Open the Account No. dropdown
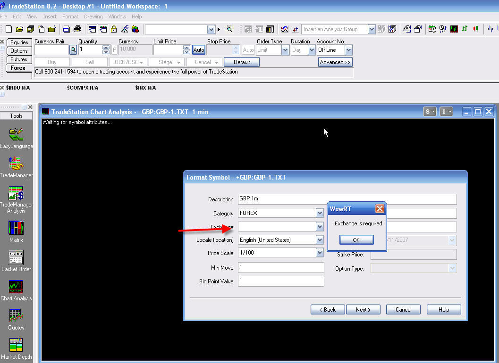The width and height of the screenshot is (499, 363). (x=348, y=50)
